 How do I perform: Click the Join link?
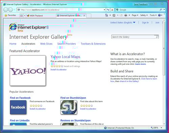[x=157, y=23]
